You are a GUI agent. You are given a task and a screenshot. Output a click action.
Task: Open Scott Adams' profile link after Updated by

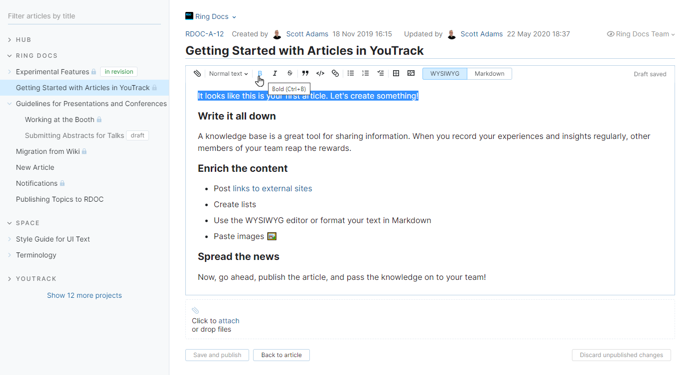coord(482,34)
